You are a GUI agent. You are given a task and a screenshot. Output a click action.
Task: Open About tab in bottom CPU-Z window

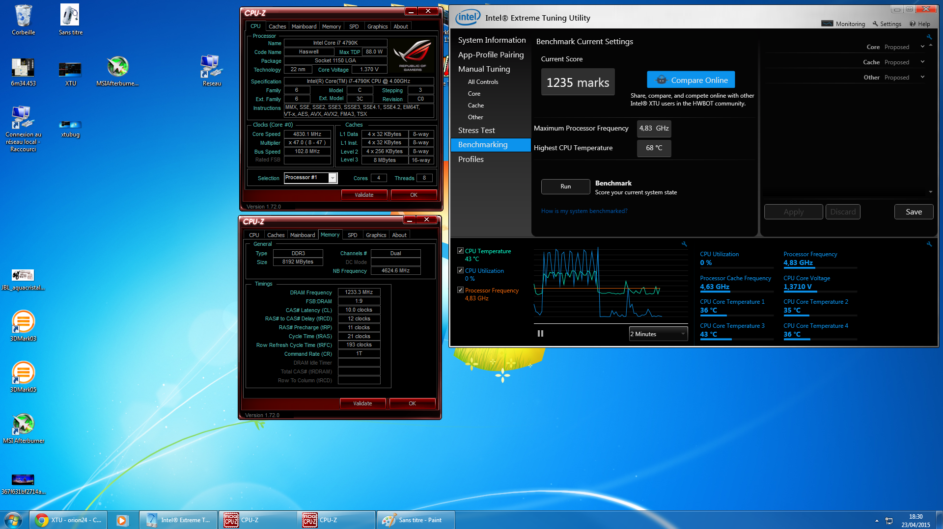pyautogui.click(x=399, y=235)
